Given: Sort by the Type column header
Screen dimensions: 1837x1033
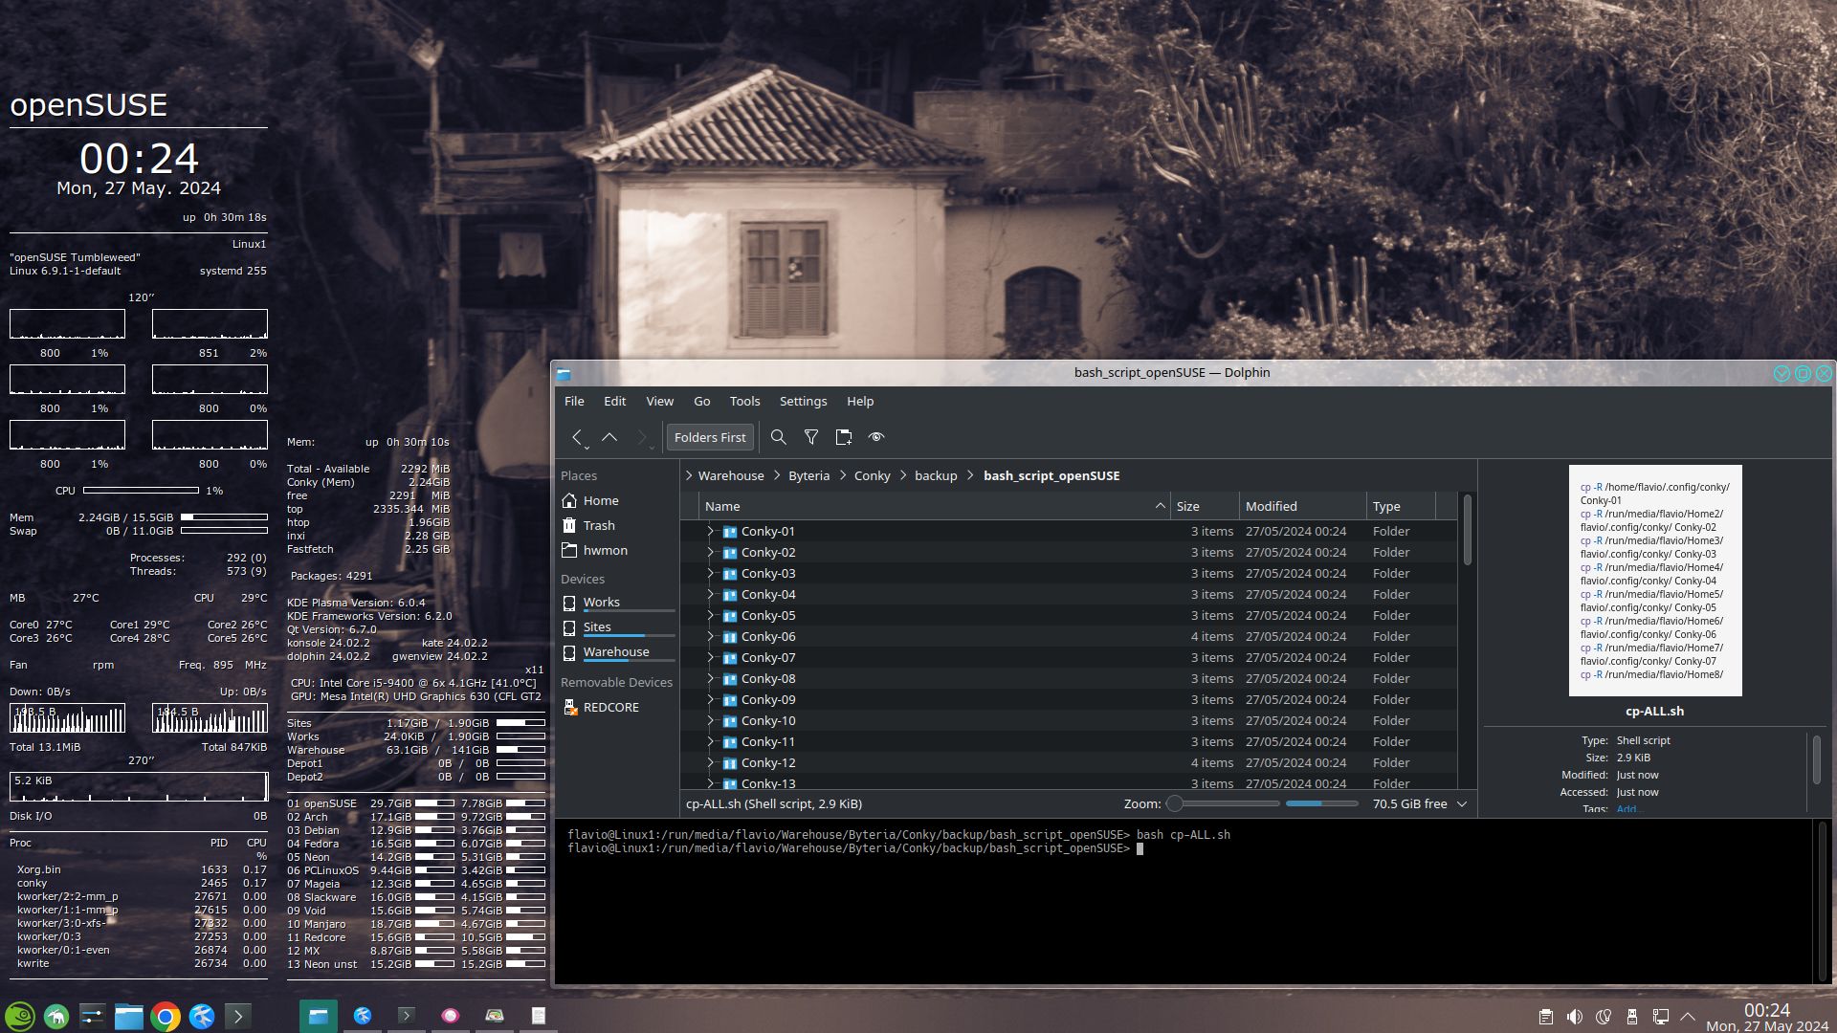Looking at the screenshot, I should (1401, 506).
